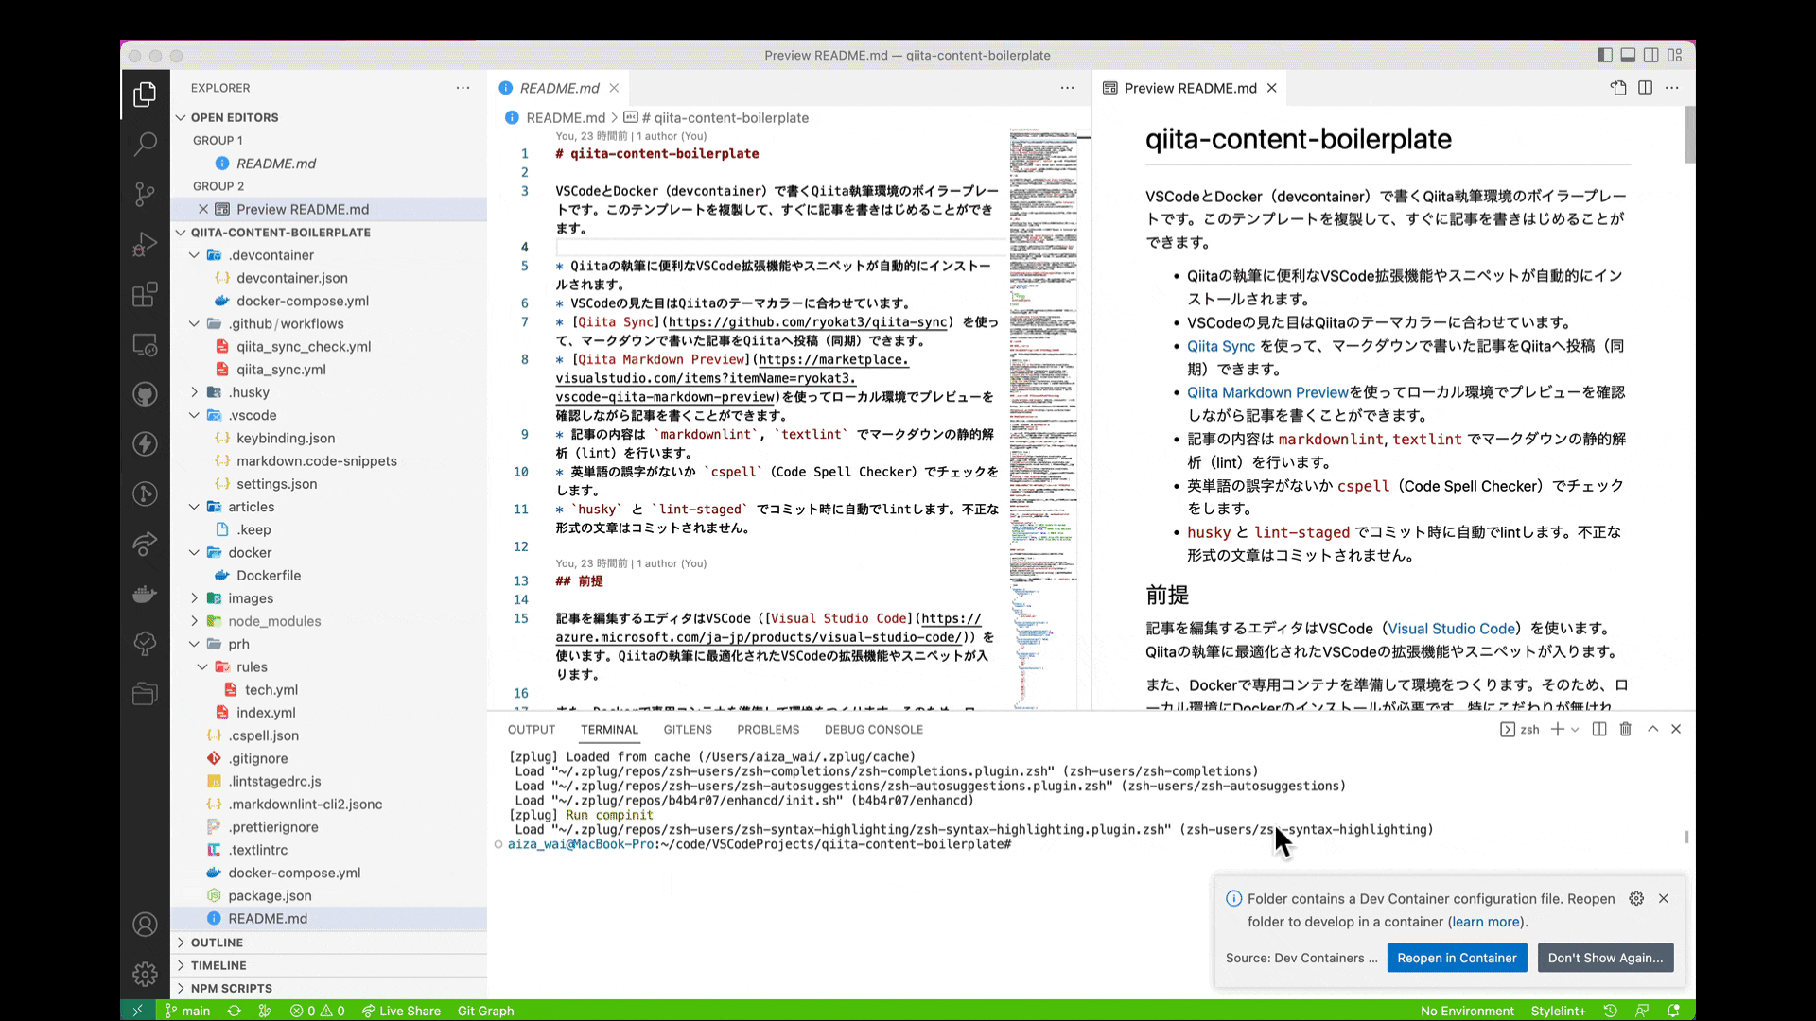The height and width of the screenshot is (1021, 1816).
Task: Open the terminal launch profile dropdown
Action: pos(1573,729)
